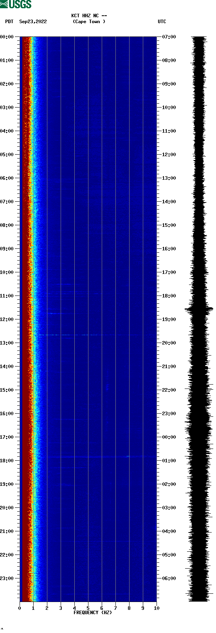Click the 09:00 PDT time tick on left

pyautogui.click(x=7, y=249)
